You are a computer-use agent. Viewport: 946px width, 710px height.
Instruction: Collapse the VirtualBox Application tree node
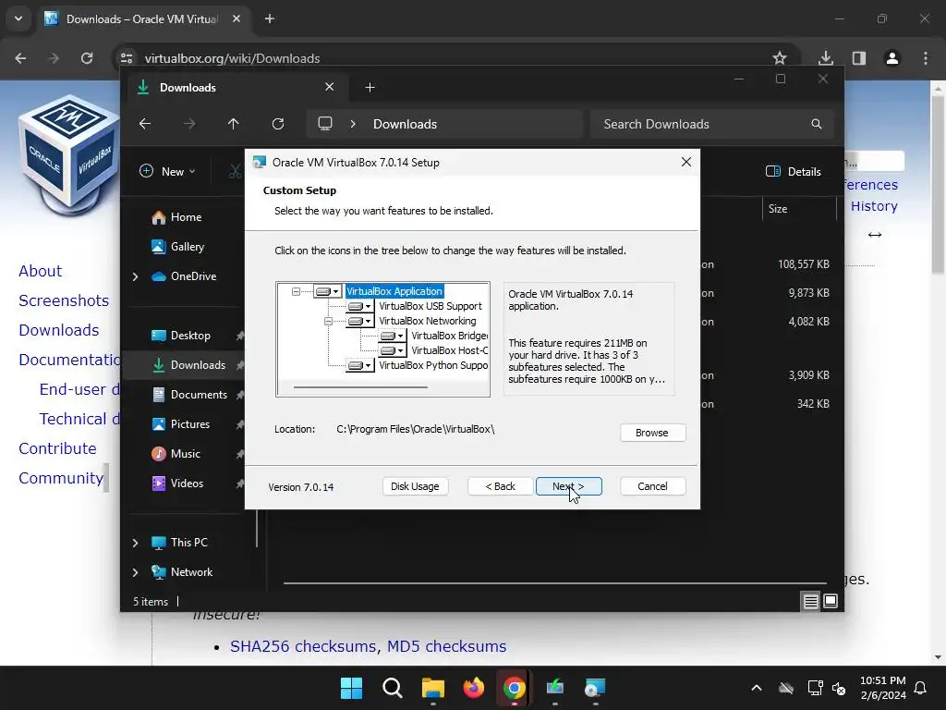pos(296,291)
